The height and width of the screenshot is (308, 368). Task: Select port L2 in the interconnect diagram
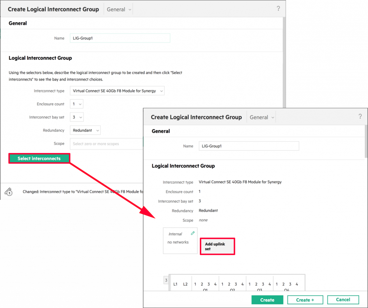(x=185, y=284)
